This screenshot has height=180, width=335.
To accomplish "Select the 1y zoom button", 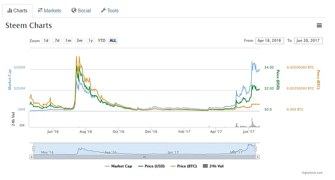I will 91,40.
